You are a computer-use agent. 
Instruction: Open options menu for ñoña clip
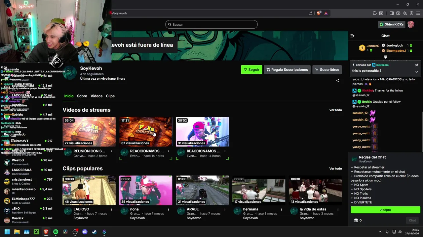(x=168, y=209)
